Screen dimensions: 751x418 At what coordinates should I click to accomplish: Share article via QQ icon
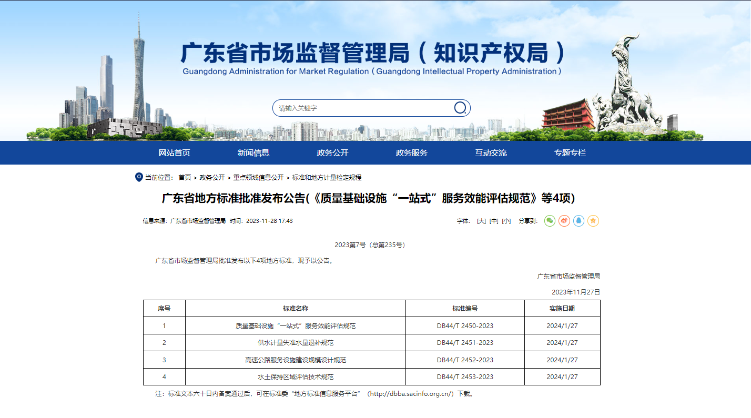579,221
